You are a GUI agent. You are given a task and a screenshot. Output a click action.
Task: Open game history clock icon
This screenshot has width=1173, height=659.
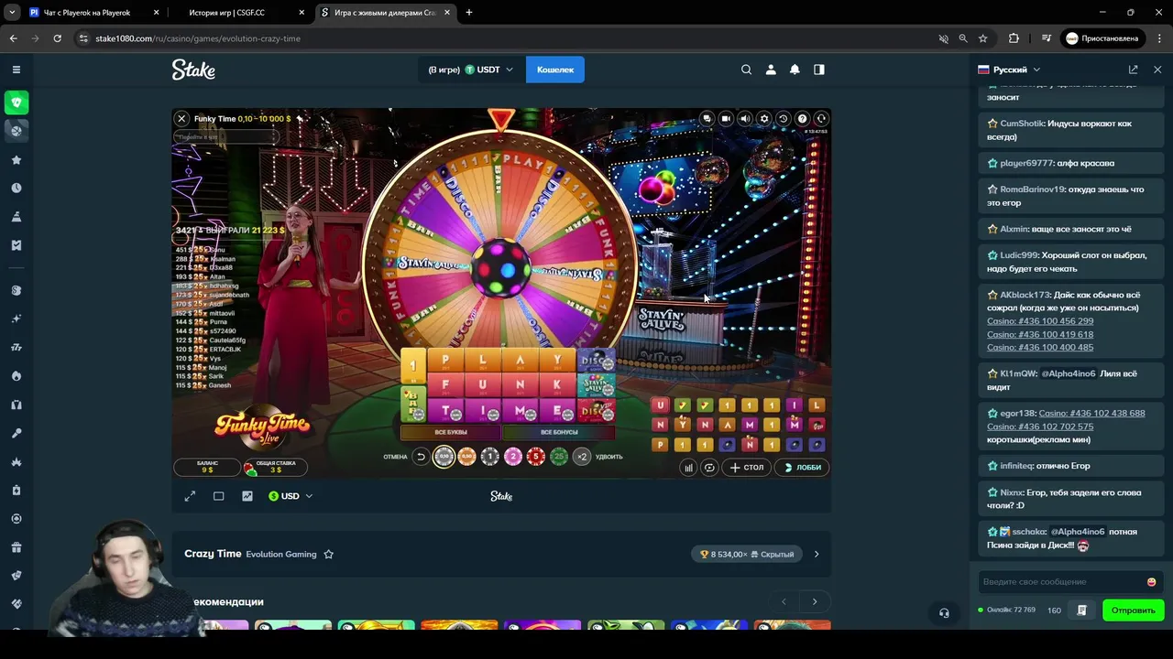[784, 118]
